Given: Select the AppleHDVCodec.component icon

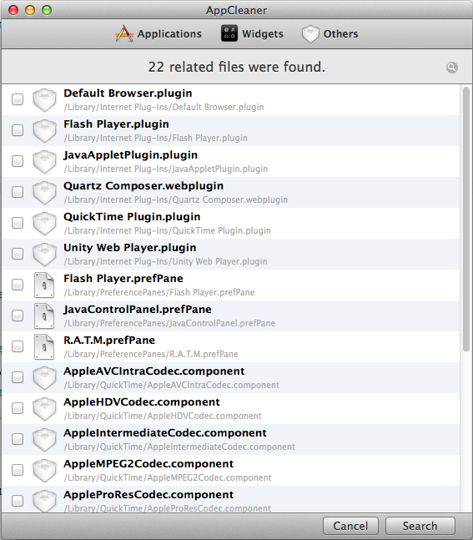Looking at the screenshot, I should point(44,409).
